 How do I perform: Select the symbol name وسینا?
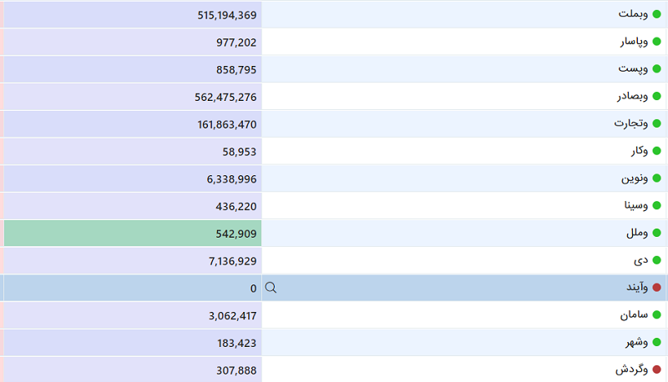(x=636, y=206)
